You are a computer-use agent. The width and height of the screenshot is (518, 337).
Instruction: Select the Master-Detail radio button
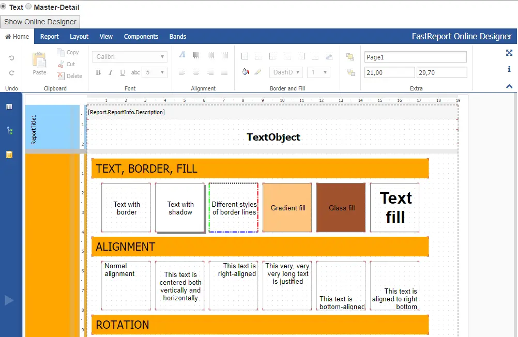[29, 6]
